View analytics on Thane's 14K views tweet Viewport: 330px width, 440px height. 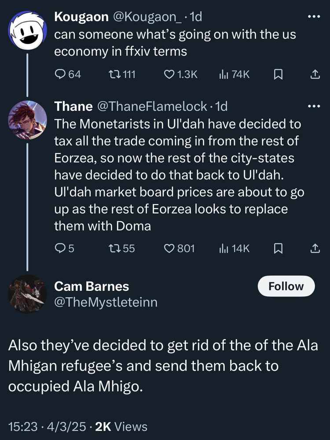tap(224, 249)
